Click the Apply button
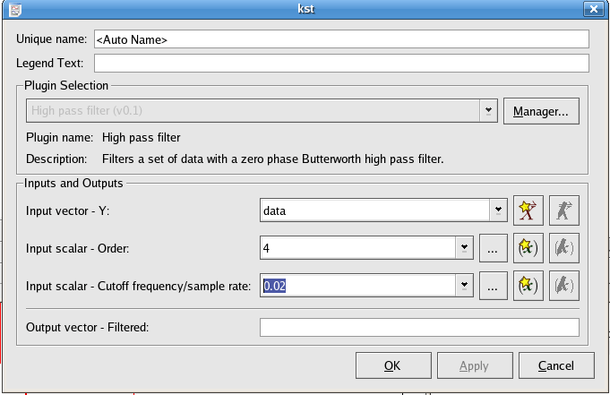610x395 pixels. (475, 365)
